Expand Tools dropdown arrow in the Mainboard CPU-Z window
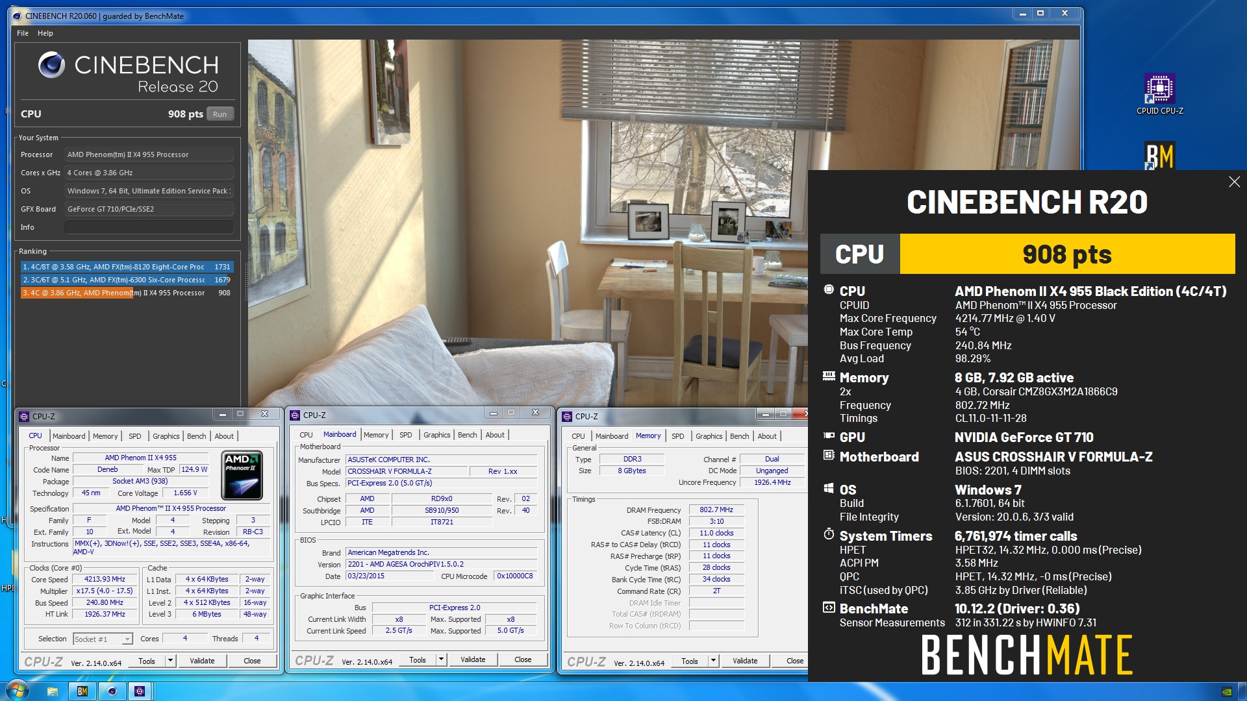 [x=441, y=659]
